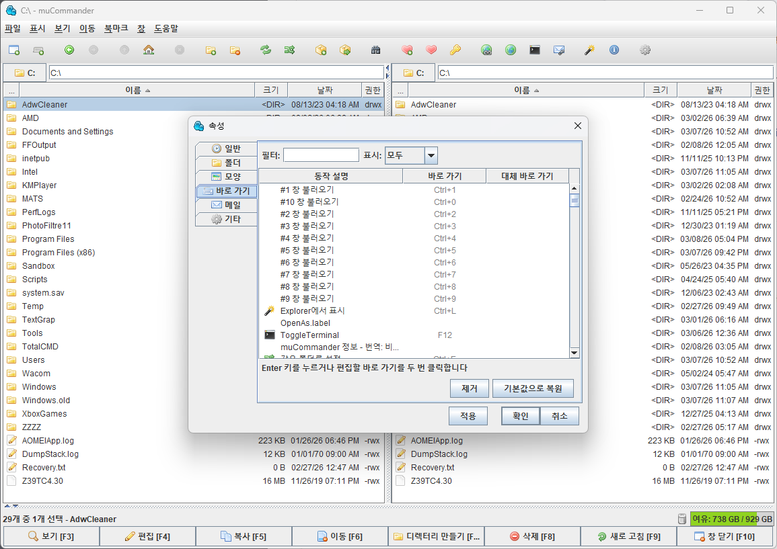The height and width of the screenshot is (549, 777).
Task: Click the 삭제 [F8] button
Action: [532, 536]
